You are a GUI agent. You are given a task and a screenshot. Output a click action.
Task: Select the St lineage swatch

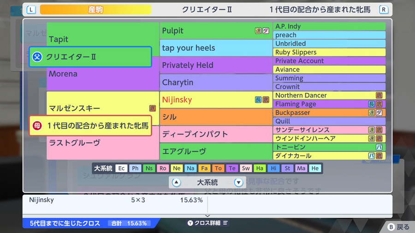287,168
